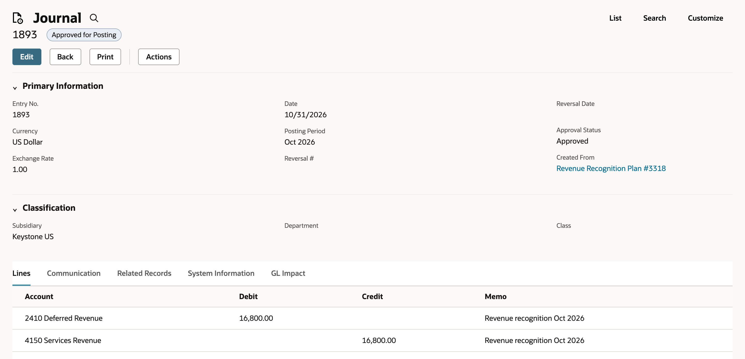Click the memo on the Deferred Revenue row
The height and width of the screenshot is (359, 745).
(534, 318)
